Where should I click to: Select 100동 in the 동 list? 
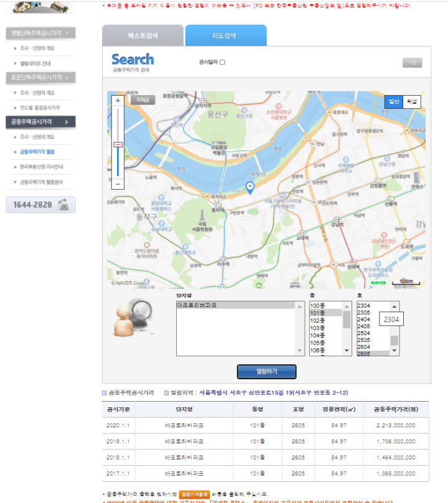tap(325, 306)
